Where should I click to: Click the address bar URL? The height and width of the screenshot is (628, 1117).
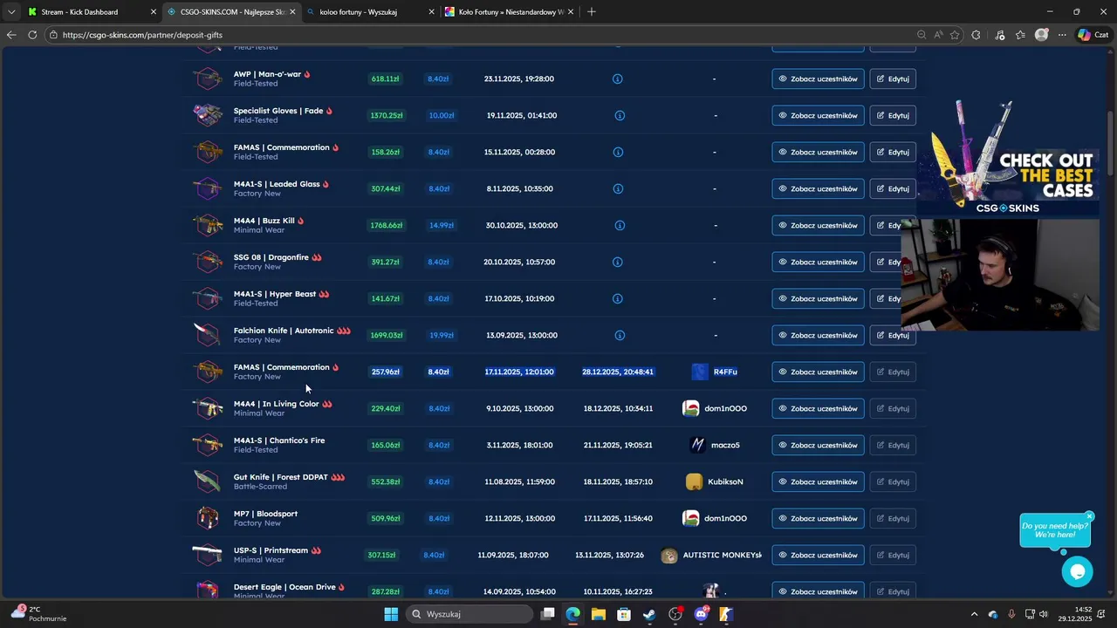click(142, 35)
